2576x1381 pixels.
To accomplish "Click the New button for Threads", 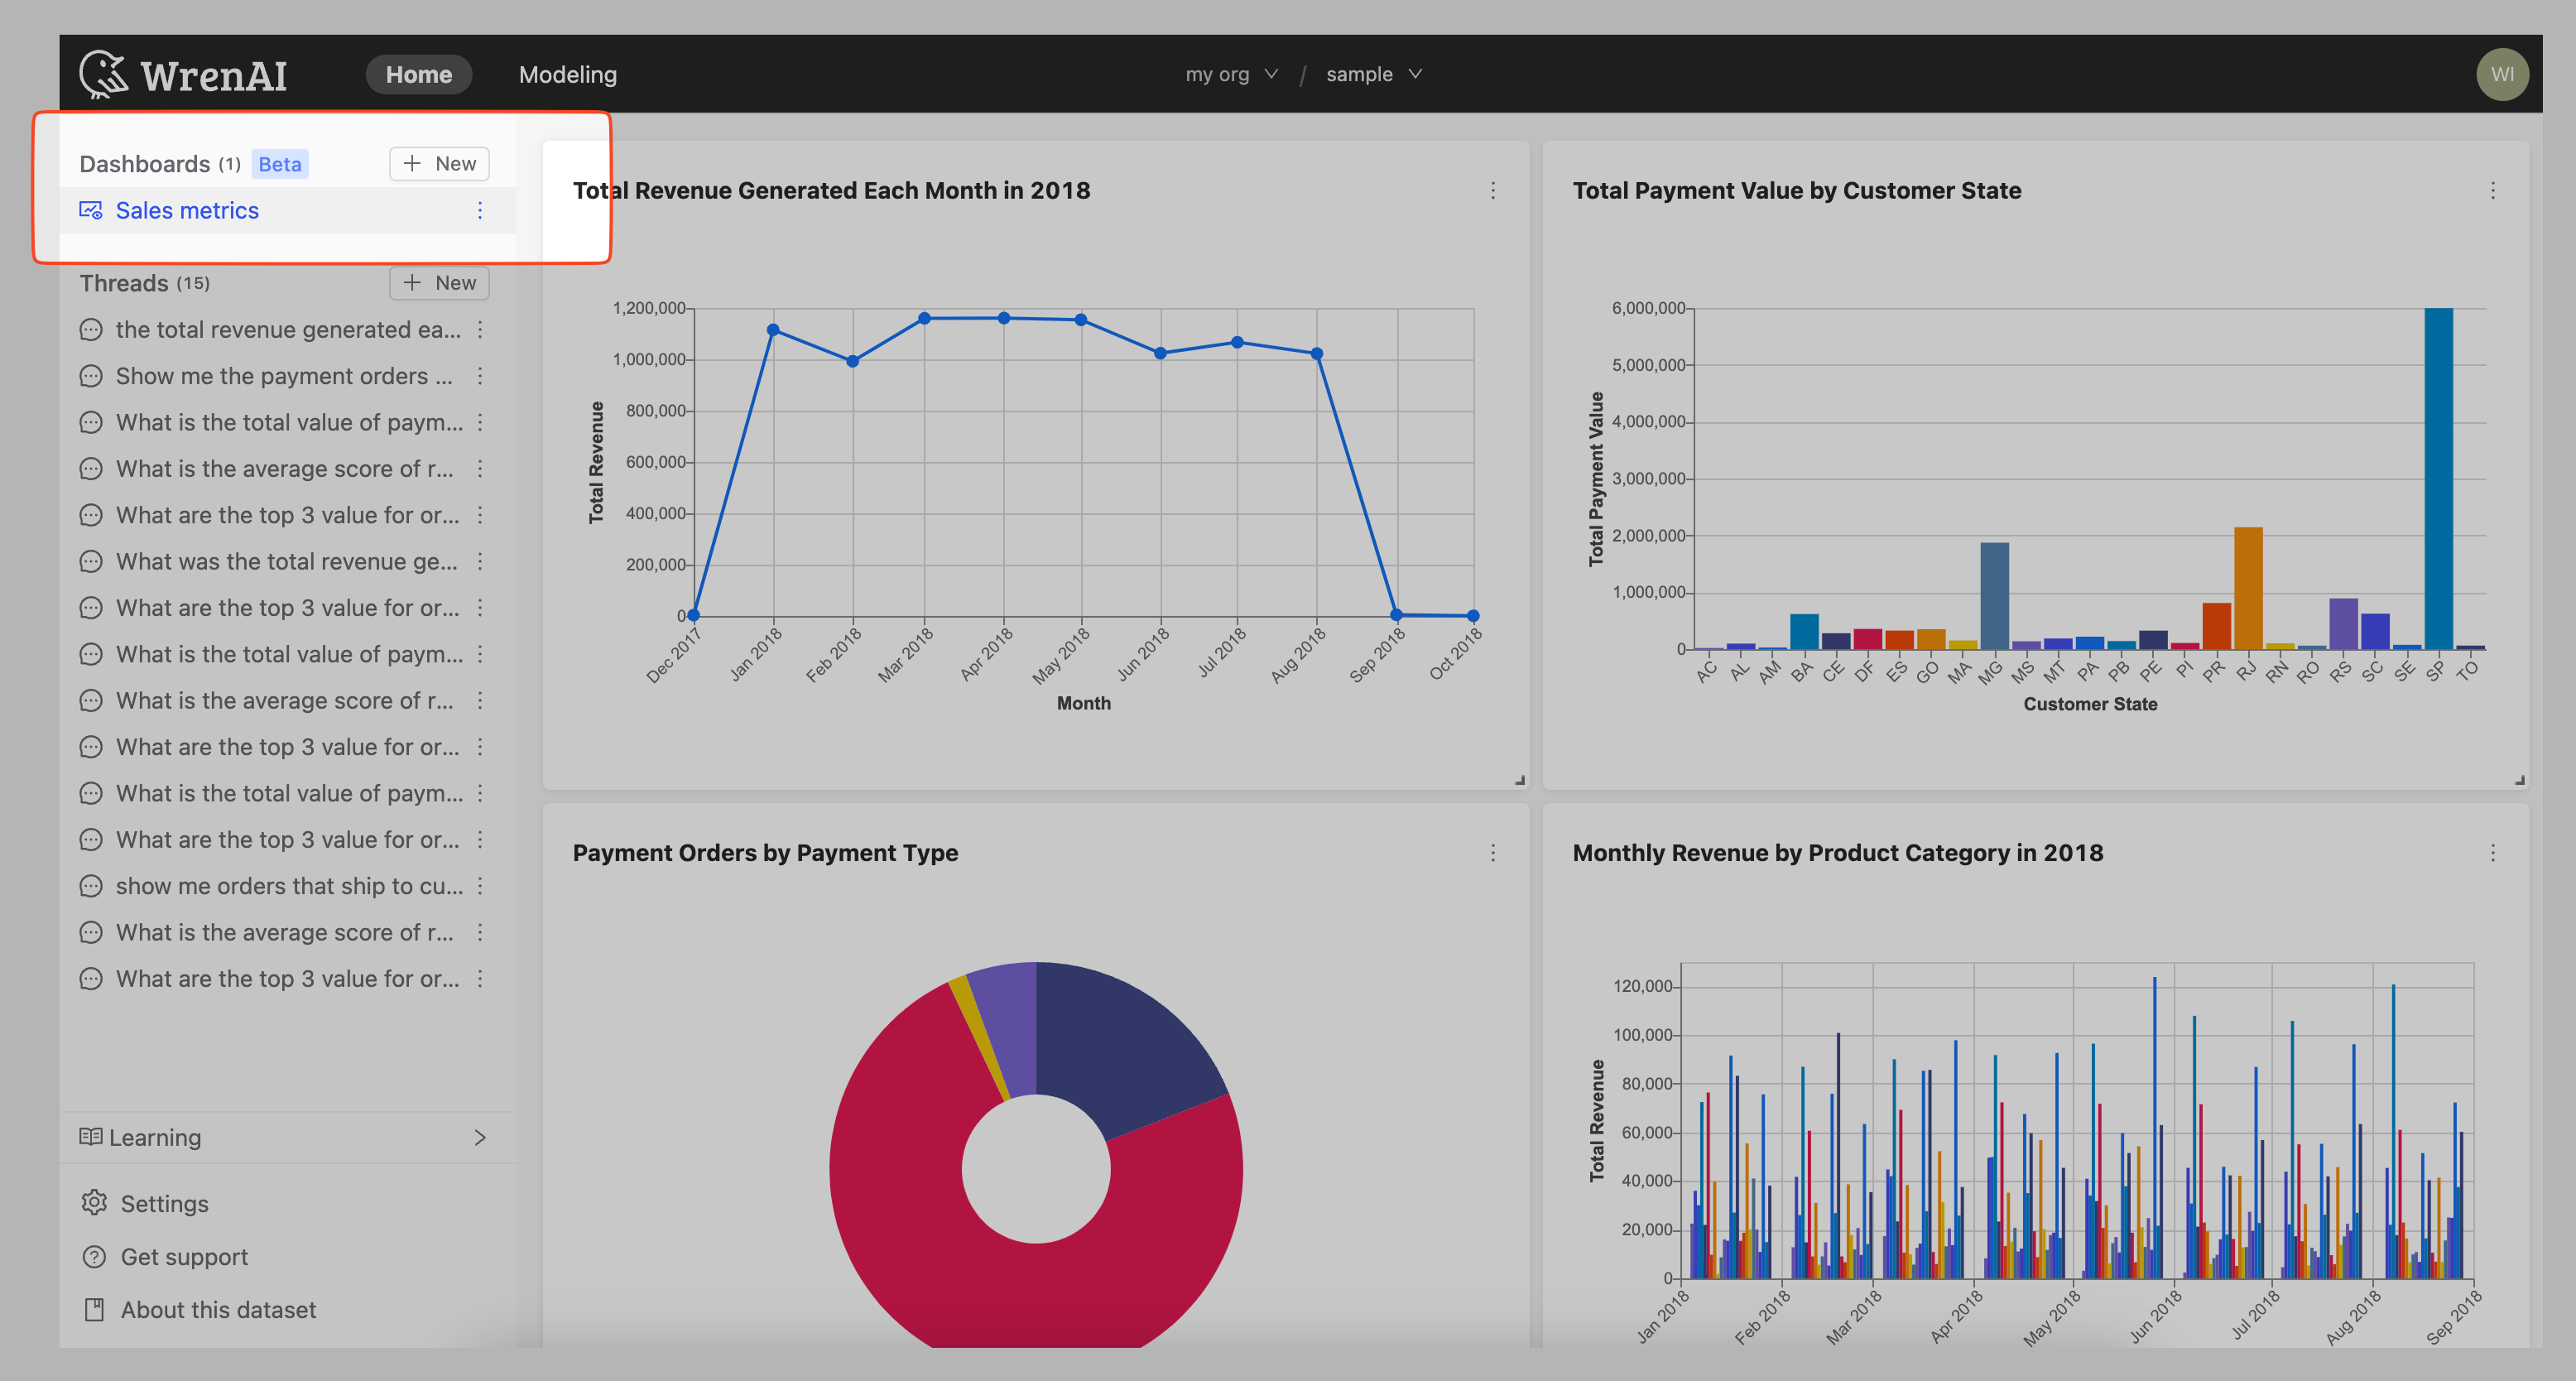I will 441,281.
